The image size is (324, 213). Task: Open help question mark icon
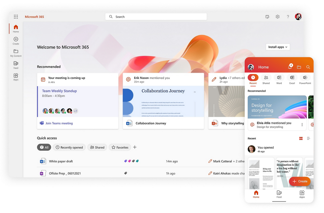[x=288, y=17]
